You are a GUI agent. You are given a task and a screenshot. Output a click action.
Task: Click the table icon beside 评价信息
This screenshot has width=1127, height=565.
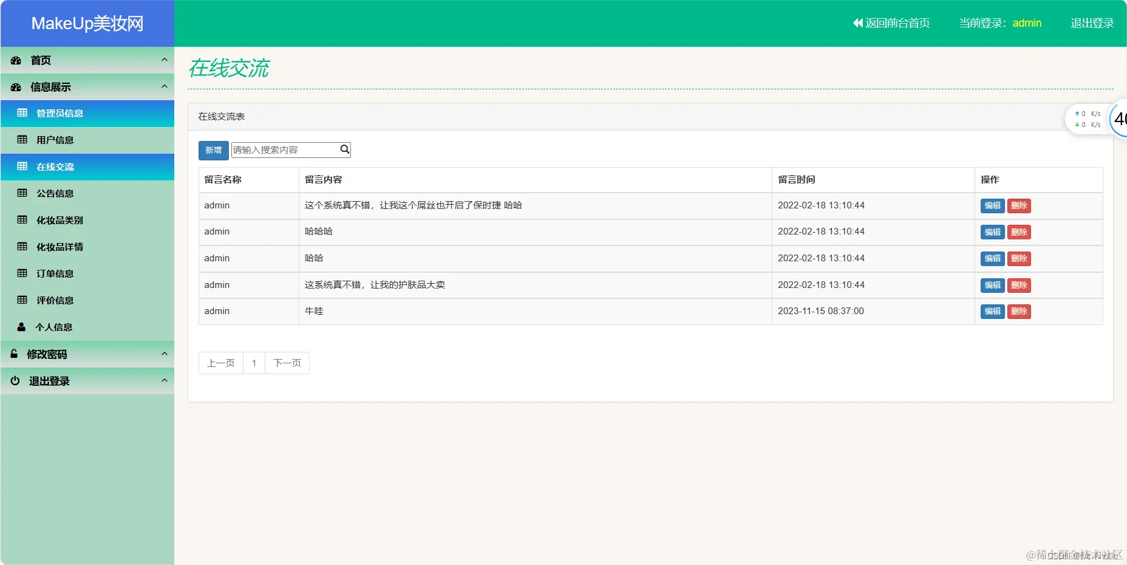click(x=22, y=300)
